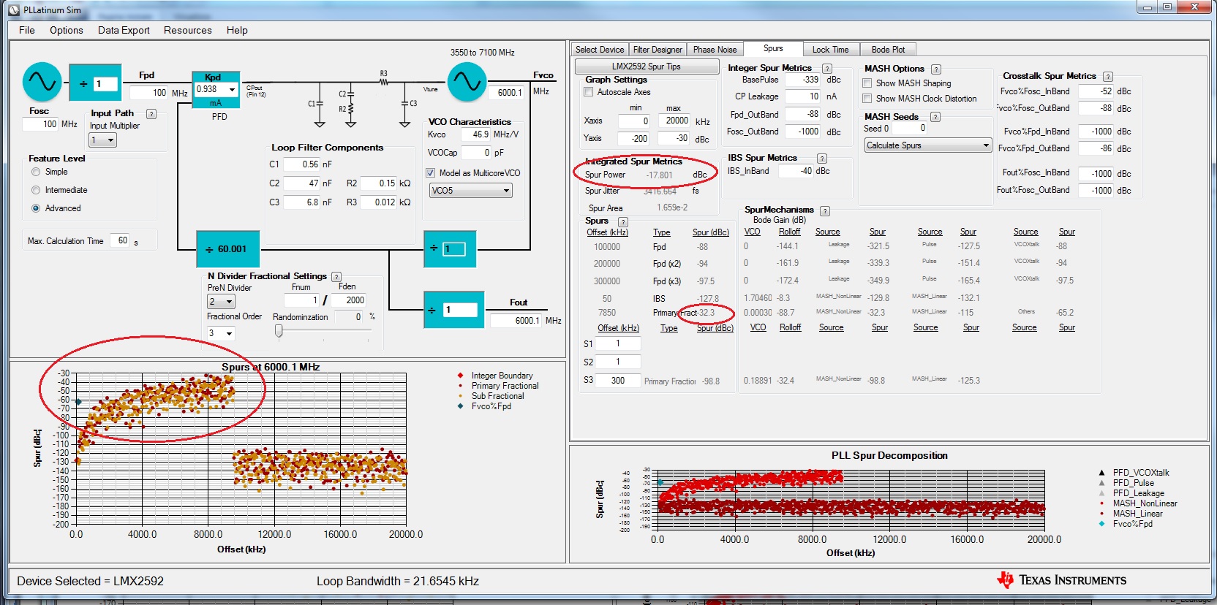Click the output divider block before Fout
Image resolution: width=1217 pixels, height=605 pixels.
453,309
